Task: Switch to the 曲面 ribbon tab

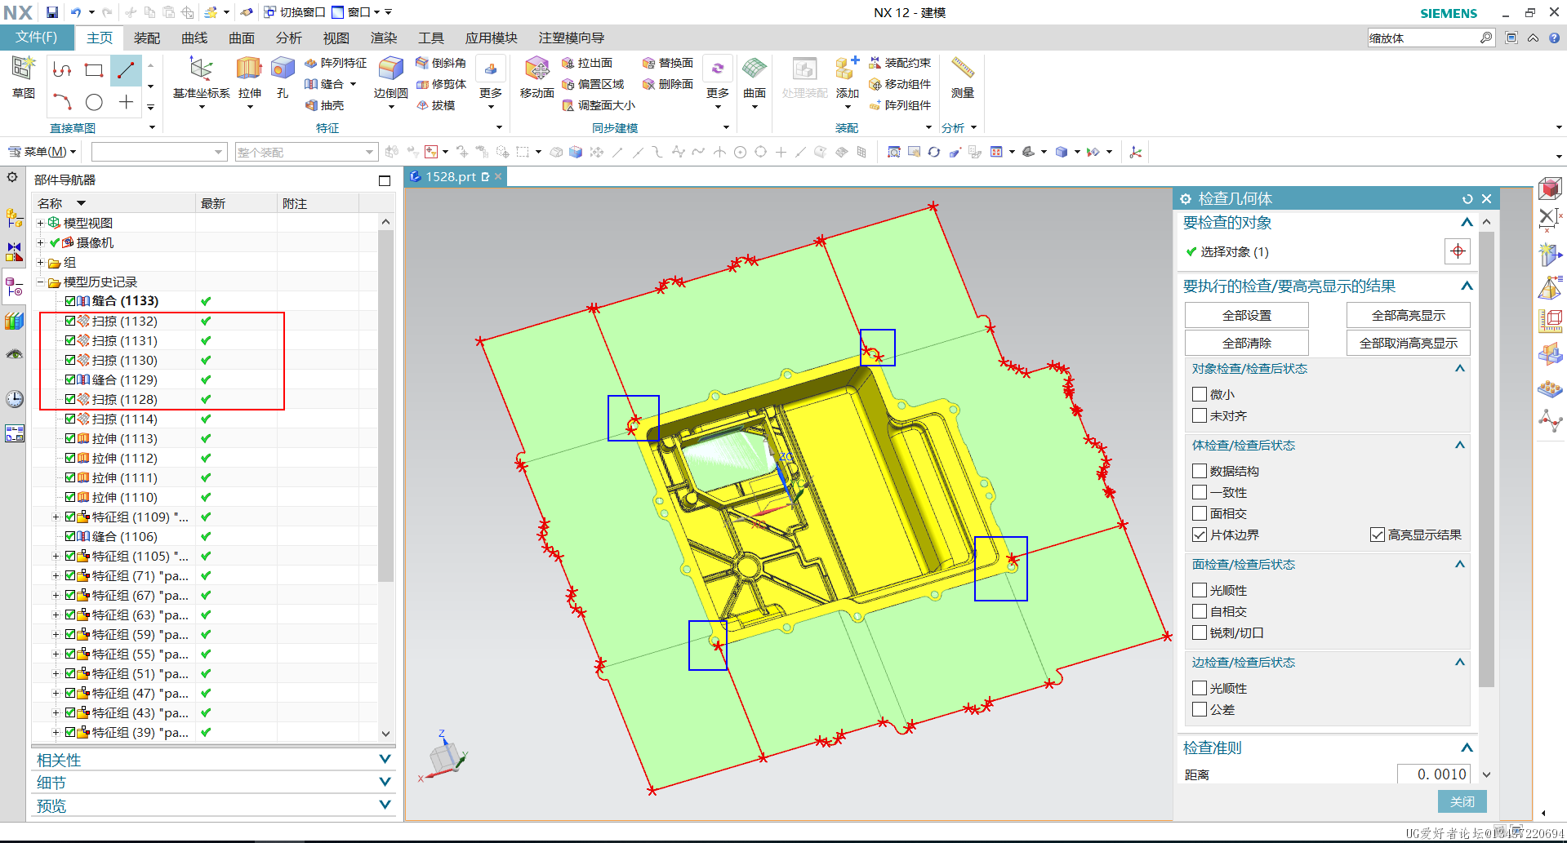Action: pyautogui.click(x=242, y=38)
